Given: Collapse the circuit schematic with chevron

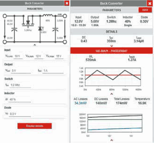Looking at the screenshot, I should tap(35, 45).
